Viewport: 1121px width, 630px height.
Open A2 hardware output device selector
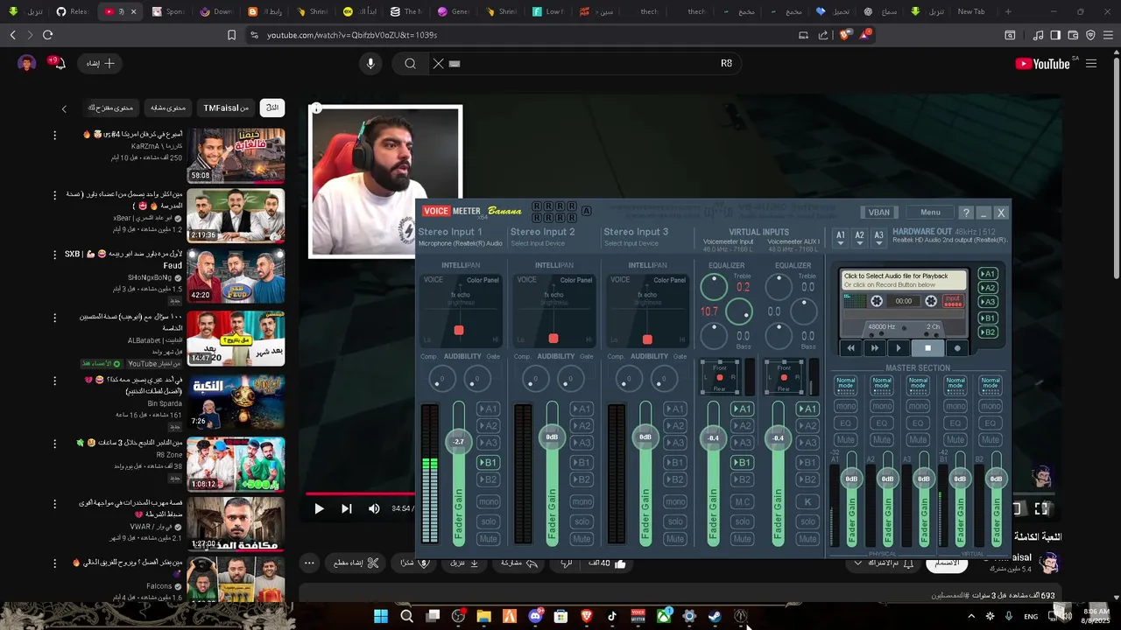pos(859,236)
